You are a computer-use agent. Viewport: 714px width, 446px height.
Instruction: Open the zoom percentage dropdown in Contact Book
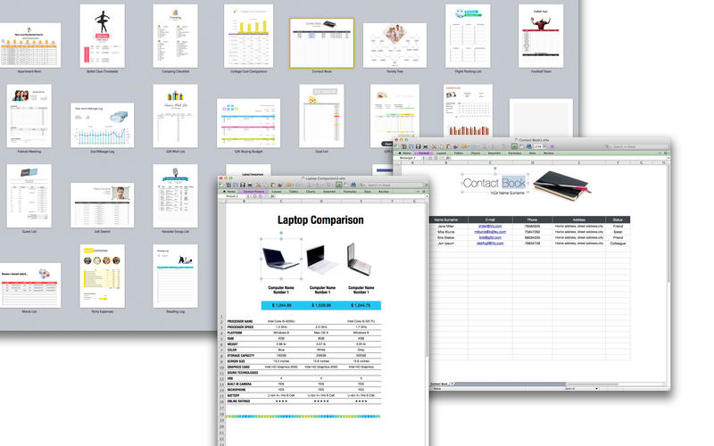pyautogui.click(x=544, y=146)
